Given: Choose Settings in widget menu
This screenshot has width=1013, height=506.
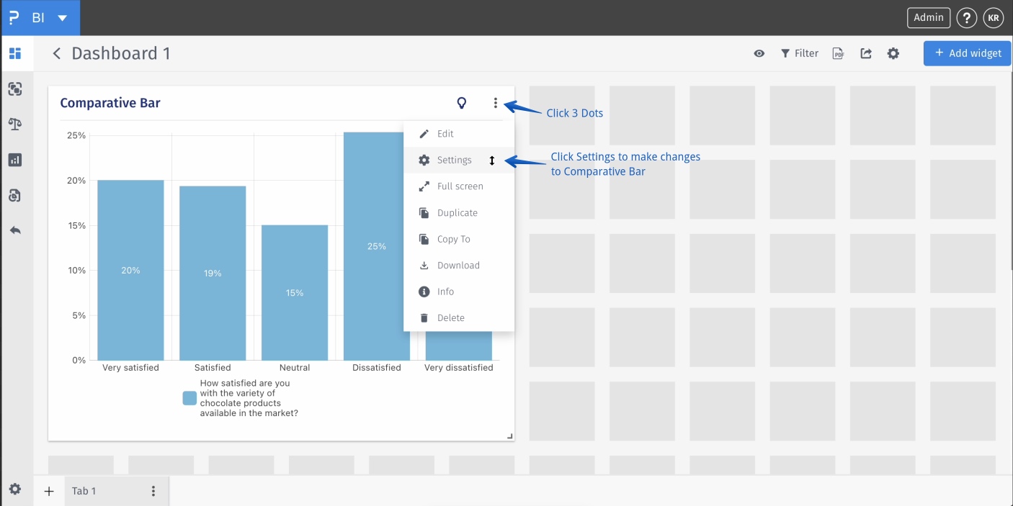Looking at the screenshot, I should (x=459, y=160).
